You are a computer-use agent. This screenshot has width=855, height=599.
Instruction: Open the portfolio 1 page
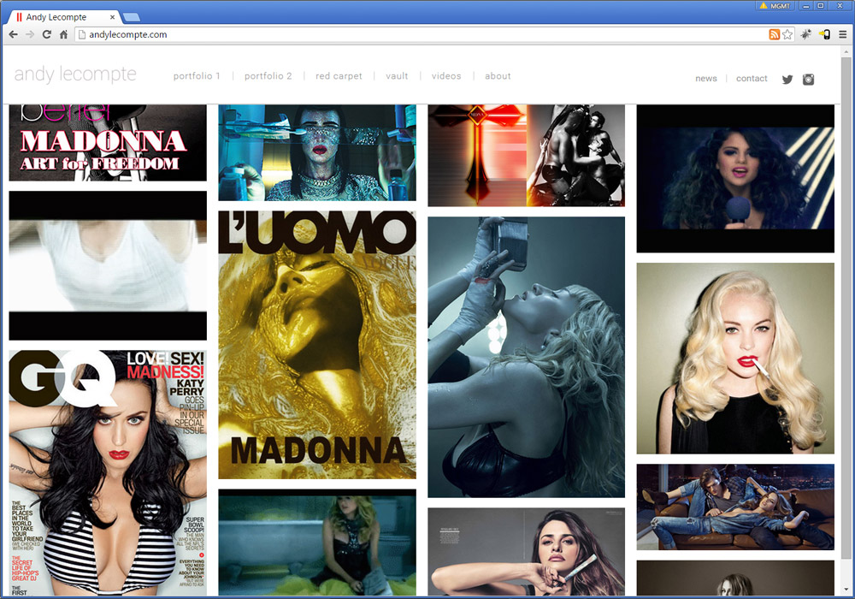[x=197, y=76]
